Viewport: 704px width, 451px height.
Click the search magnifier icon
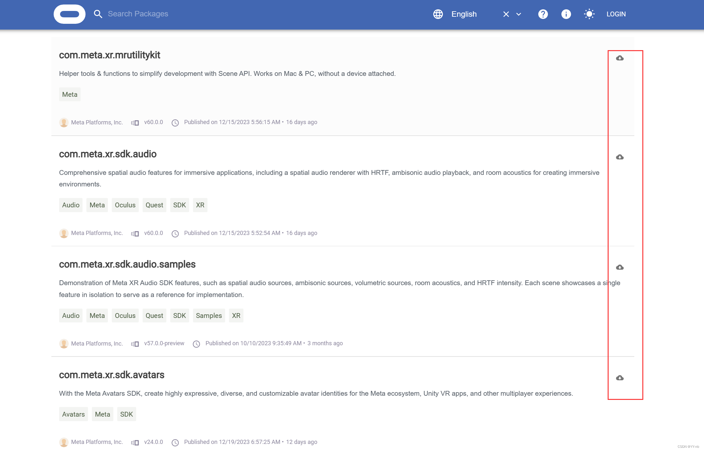98,14
